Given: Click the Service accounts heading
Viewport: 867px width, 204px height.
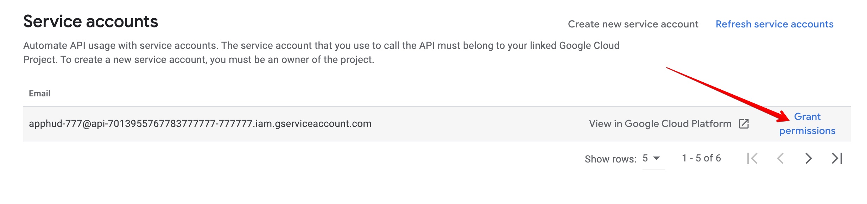Looking at the screenshot, I should 90,21.
